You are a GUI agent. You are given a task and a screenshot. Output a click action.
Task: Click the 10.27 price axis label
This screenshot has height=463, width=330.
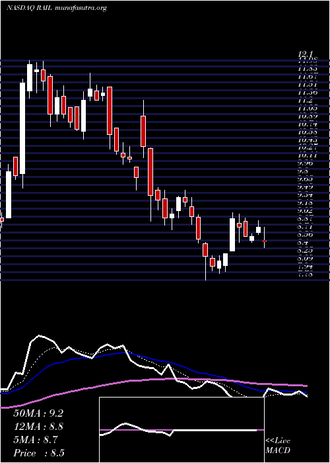coord(308,147)
